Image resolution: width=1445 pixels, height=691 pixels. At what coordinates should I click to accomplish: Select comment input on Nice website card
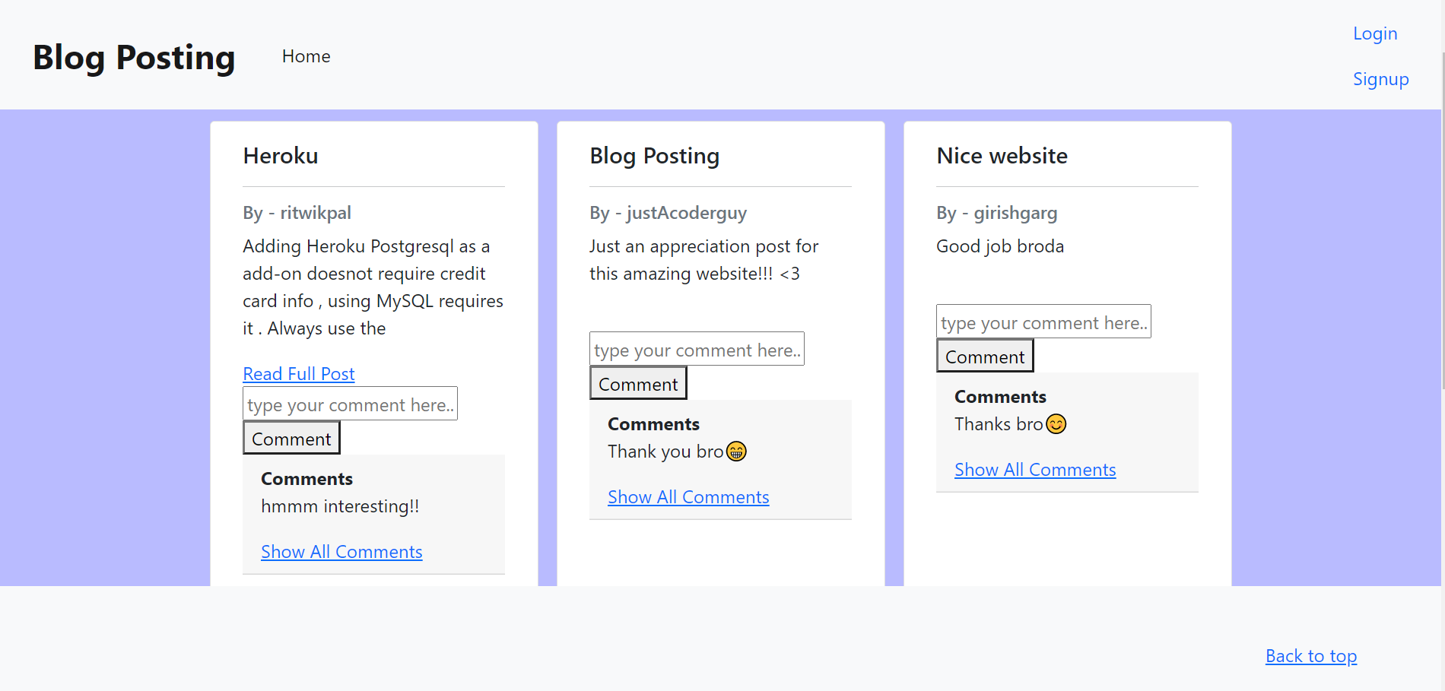tap(1043, 322)
